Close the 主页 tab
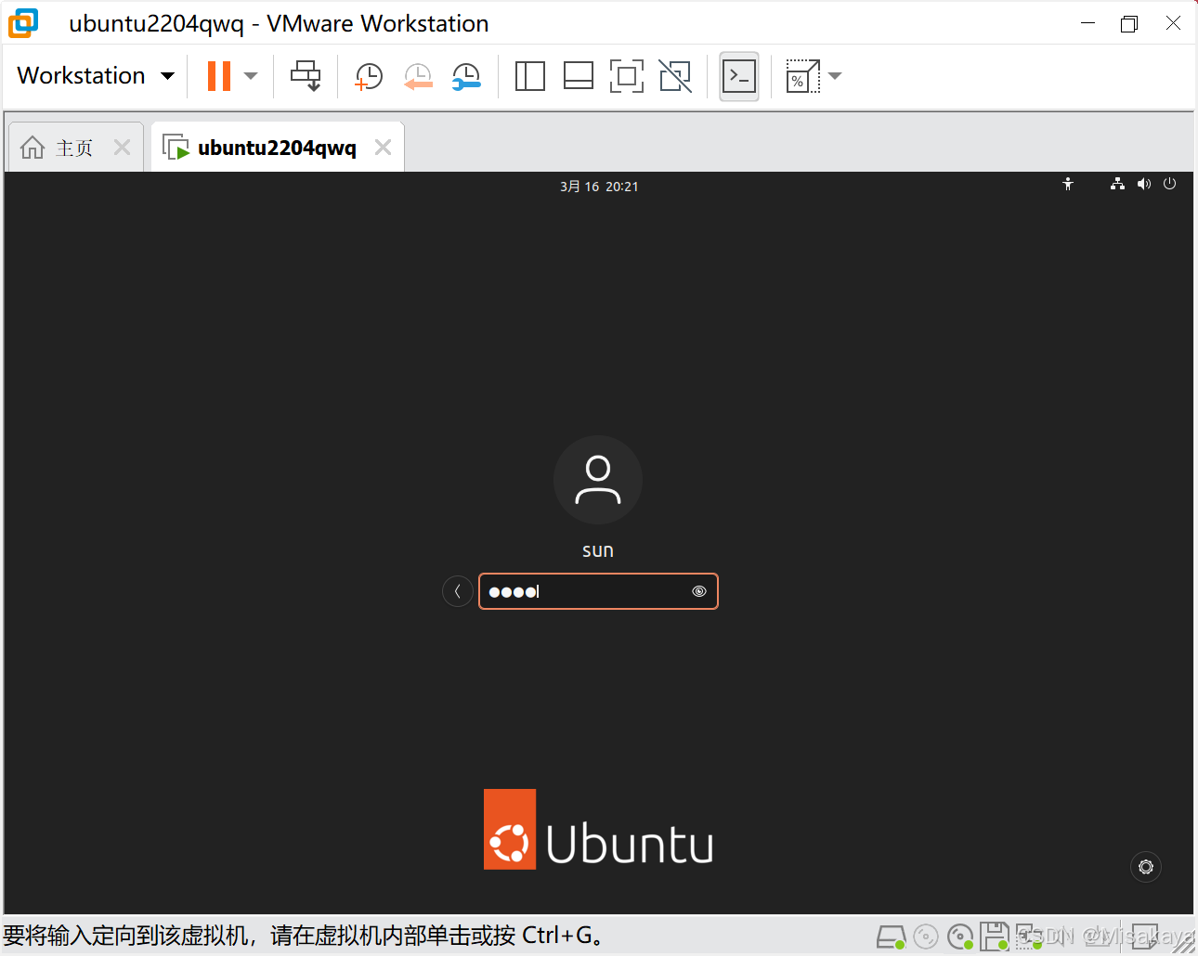Screen dimensions: 1198x956 pyautogui.click(x=122, y=147)
